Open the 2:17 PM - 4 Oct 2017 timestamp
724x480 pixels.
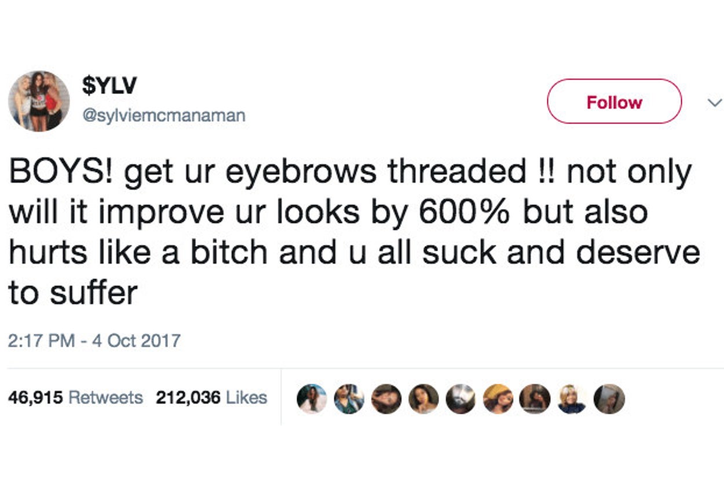[94, 340]
